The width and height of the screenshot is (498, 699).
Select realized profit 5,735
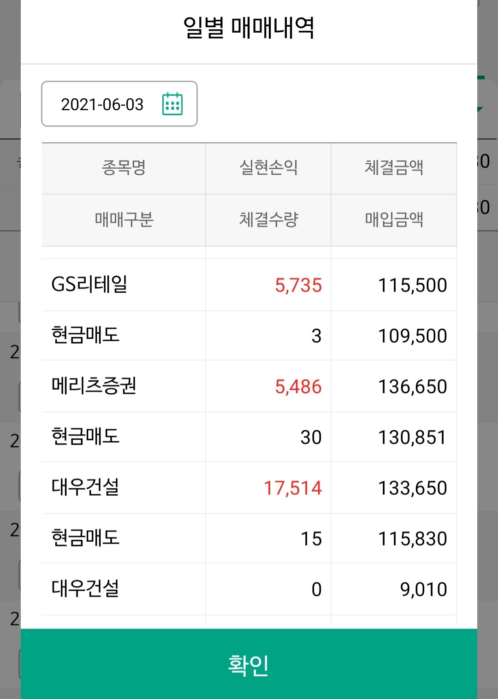(x=298, y=285)
